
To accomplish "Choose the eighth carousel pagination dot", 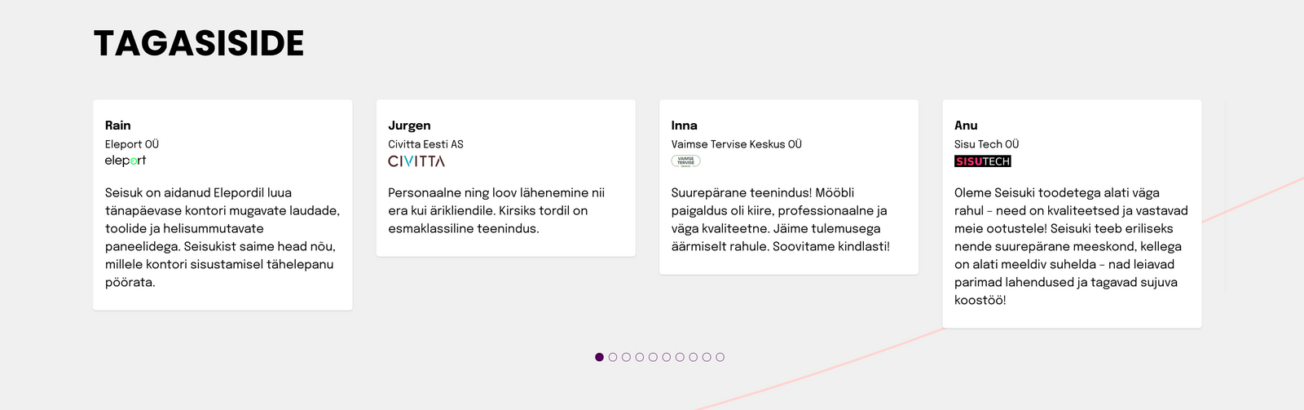I will tap(693, 357).
